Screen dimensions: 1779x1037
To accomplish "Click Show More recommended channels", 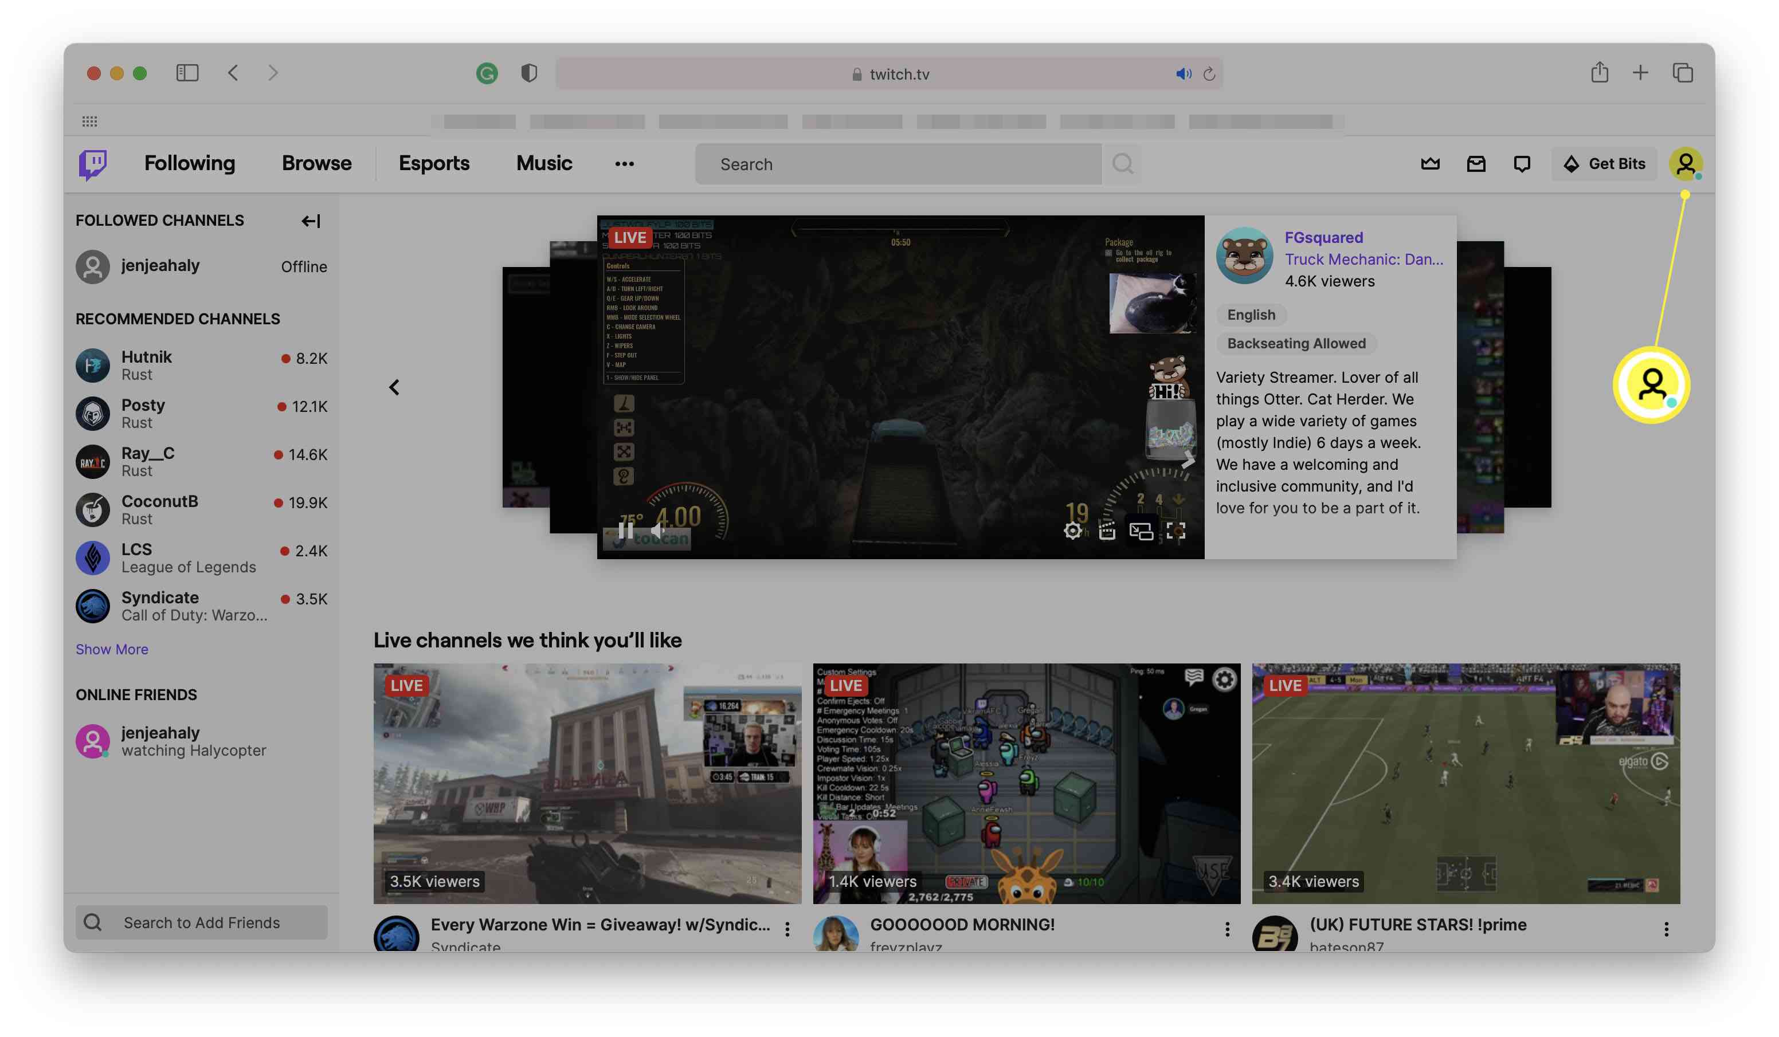I will point(112,649).
